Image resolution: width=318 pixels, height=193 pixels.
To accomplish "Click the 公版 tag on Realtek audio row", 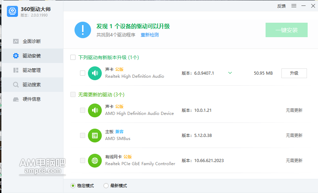I will click(x=119, y=69).
